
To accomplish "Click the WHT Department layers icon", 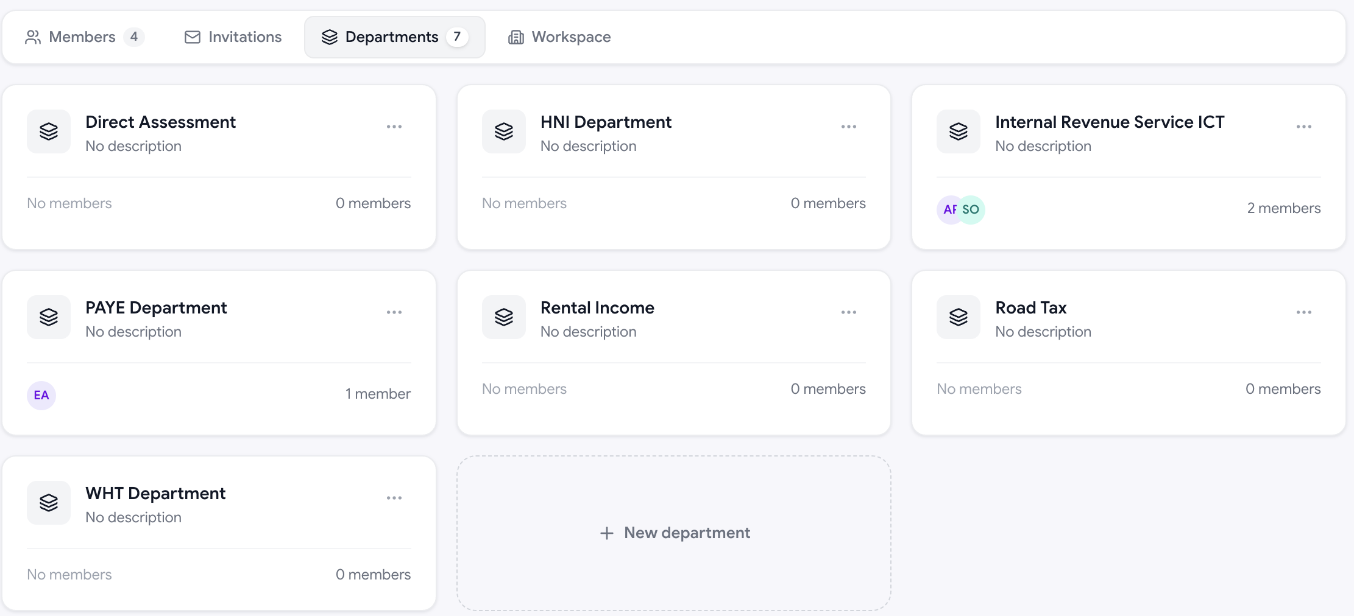I will point(49,503).
